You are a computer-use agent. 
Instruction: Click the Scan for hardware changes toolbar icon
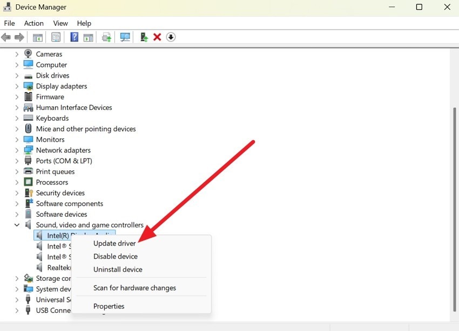125,37
